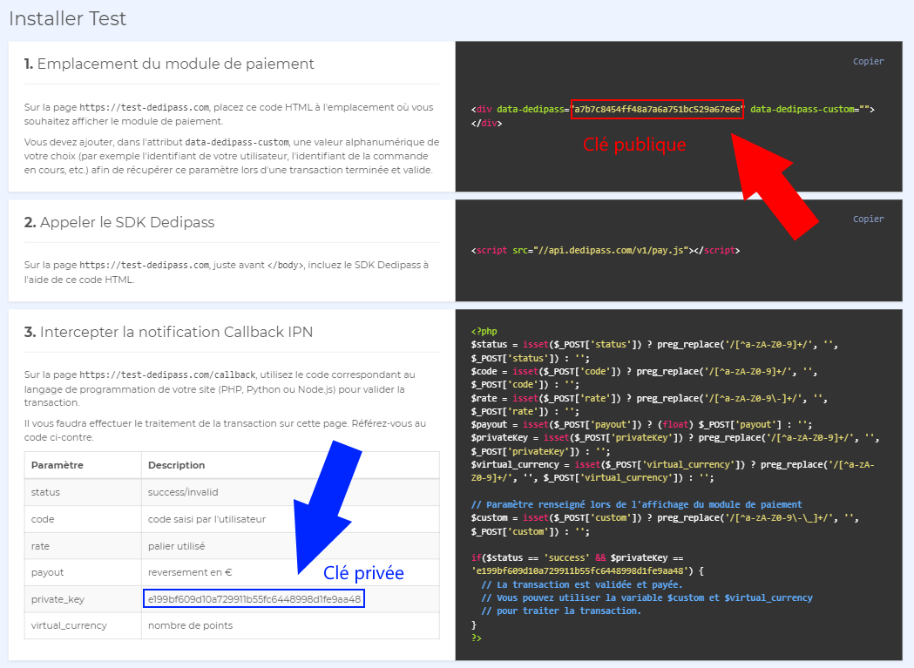Click Copier above the div code snippet
The width and height of the screenshot is (914, 668).
pyautogui.click(x=868, y=62)
